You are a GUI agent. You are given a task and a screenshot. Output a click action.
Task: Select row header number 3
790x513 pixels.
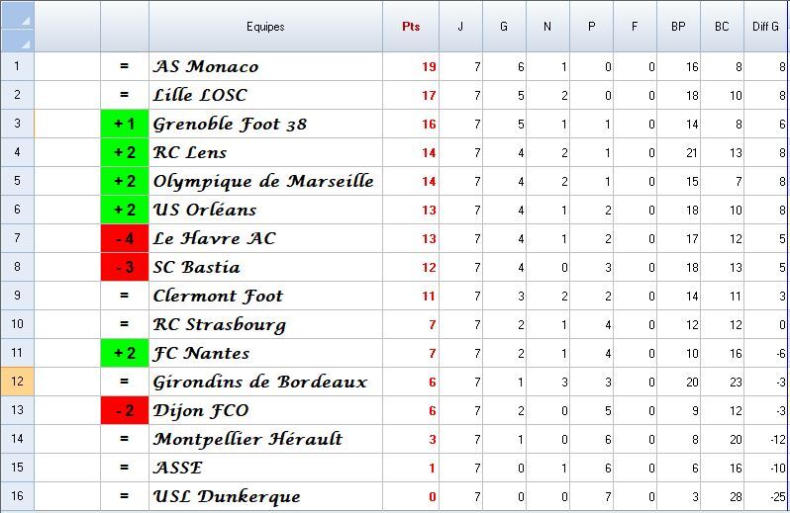(17, 124)
